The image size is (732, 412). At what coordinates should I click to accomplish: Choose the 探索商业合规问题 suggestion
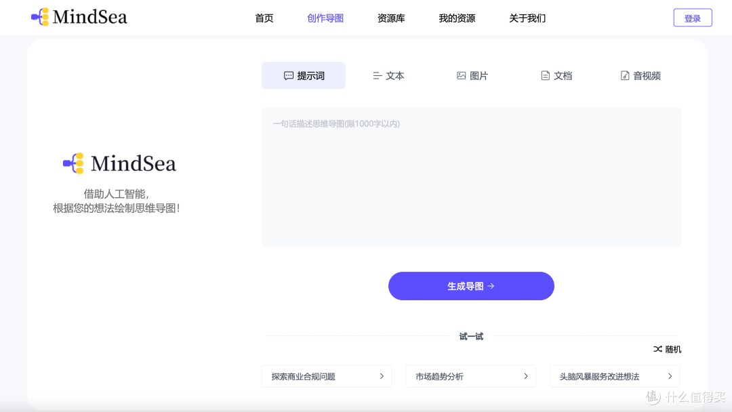click(x=327, y=376)
